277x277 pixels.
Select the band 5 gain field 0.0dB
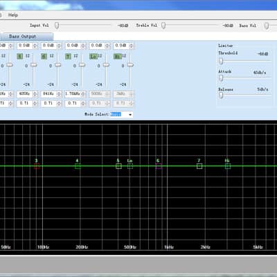click(25, 46)
